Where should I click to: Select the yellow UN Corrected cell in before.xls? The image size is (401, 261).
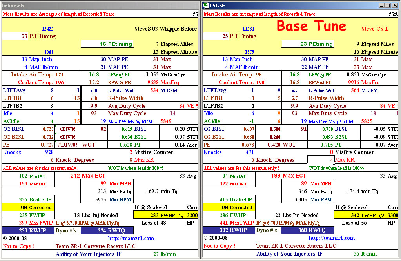pyautogui.click(x=28, y=207)
